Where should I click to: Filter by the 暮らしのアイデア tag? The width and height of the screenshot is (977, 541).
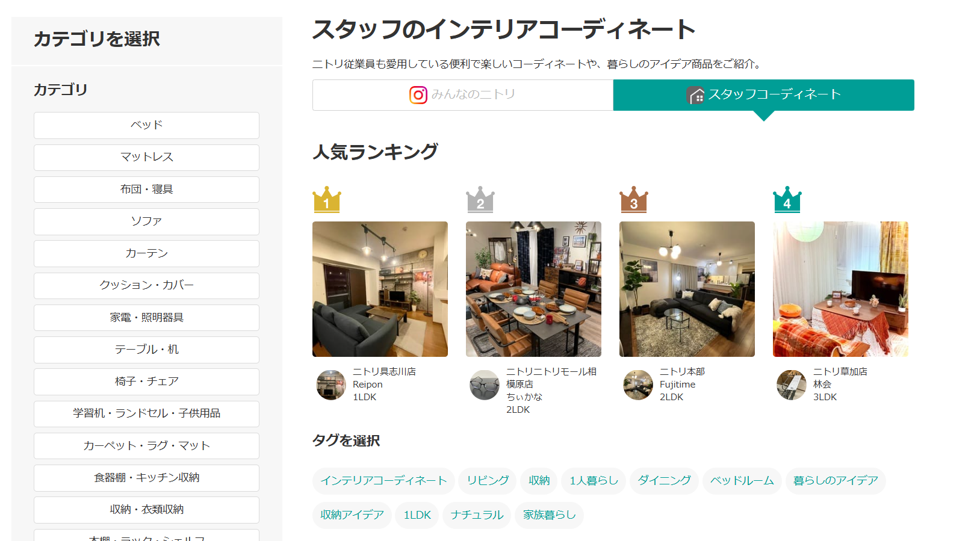click(x=836, y=481)
